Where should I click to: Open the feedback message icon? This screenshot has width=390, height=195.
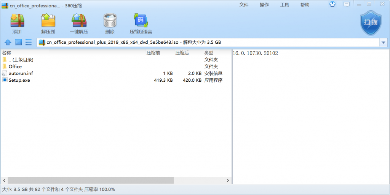(x=347, y=4)
